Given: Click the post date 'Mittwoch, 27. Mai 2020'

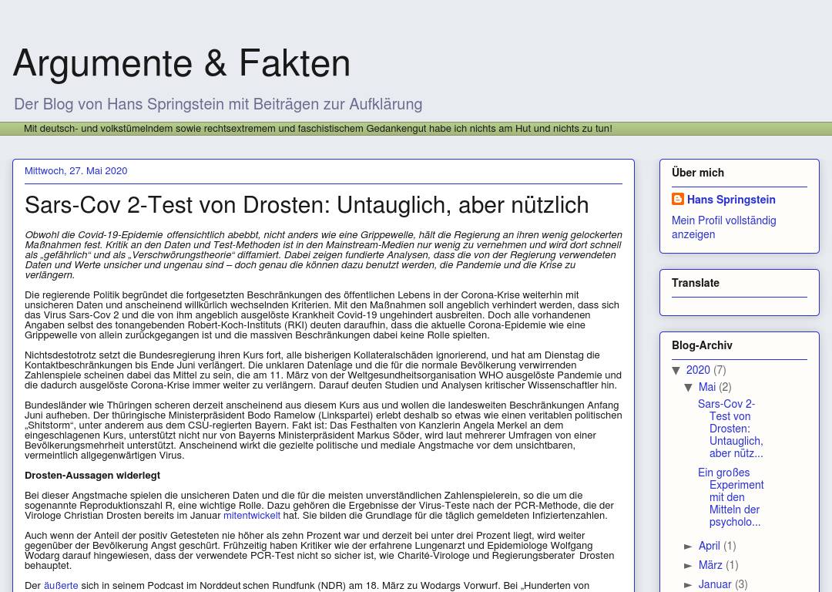Looking at the screenshot, I should (75, 171).
